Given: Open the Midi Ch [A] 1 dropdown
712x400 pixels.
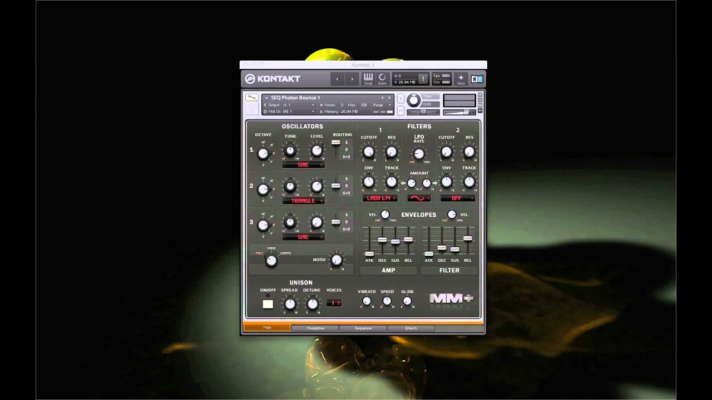Looking at the screenshot, I should 289,112.
